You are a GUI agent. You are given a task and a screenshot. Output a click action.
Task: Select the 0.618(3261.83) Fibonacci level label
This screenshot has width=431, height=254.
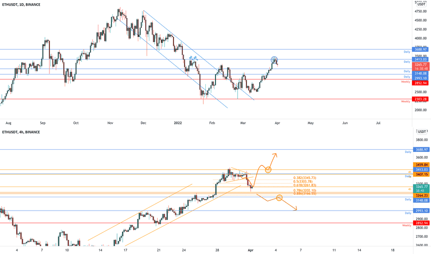(x=304, y=185)
